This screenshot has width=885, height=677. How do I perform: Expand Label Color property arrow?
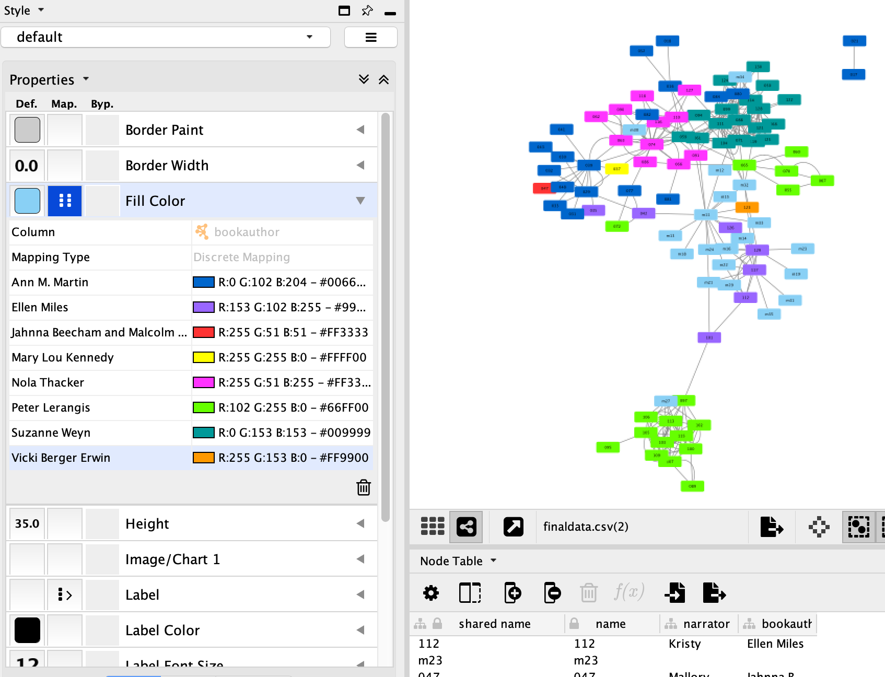point(360,630)
